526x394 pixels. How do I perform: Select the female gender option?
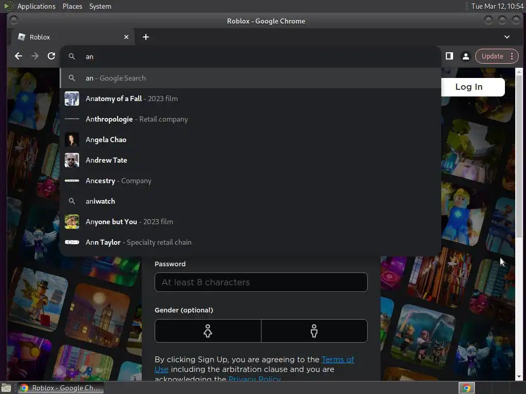[208, 331]
